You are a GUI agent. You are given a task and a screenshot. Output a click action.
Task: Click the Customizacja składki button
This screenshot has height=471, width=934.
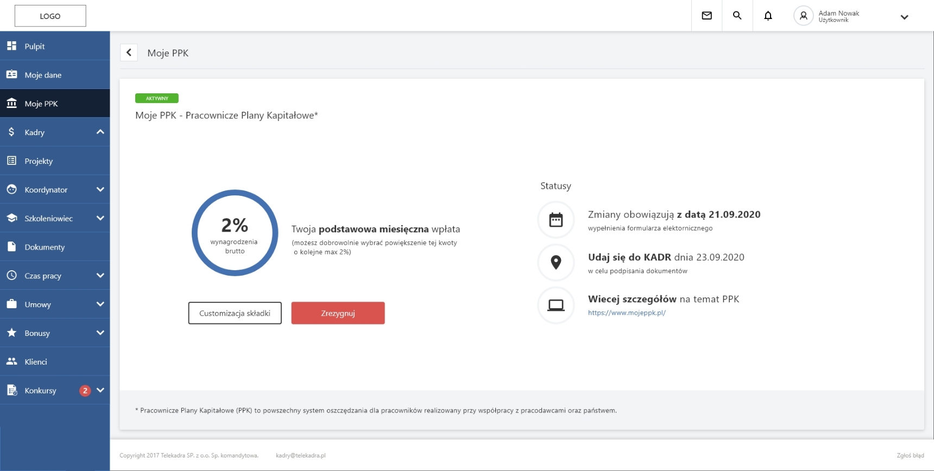coord(235,313)
